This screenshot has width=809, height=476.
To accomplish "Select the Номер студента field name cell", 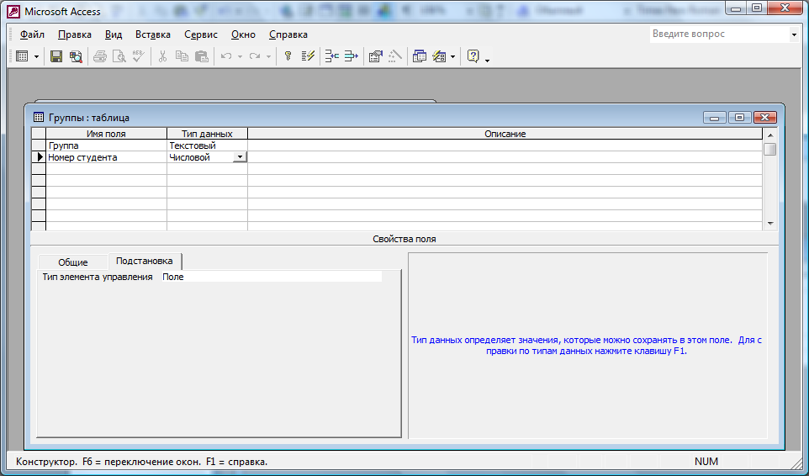I will (106, 157).
